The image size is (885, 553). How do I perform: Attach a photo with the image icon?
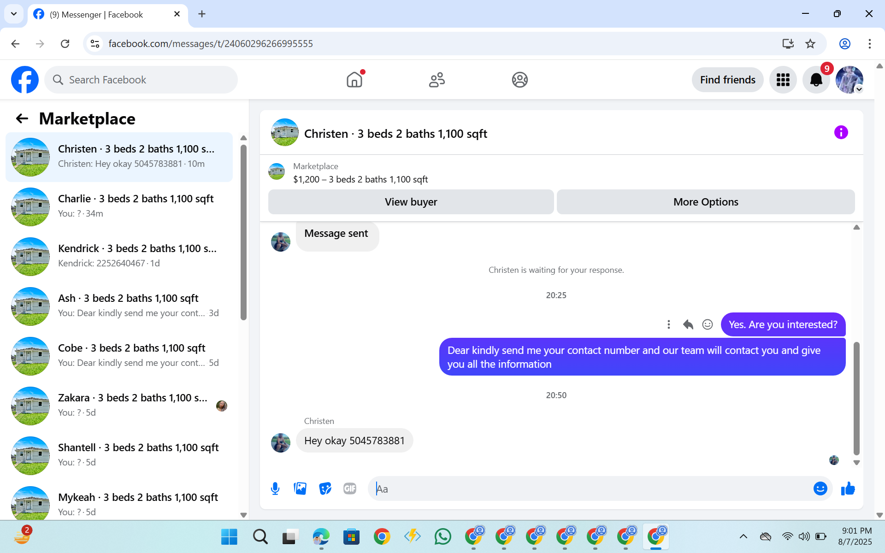(300, 488)
